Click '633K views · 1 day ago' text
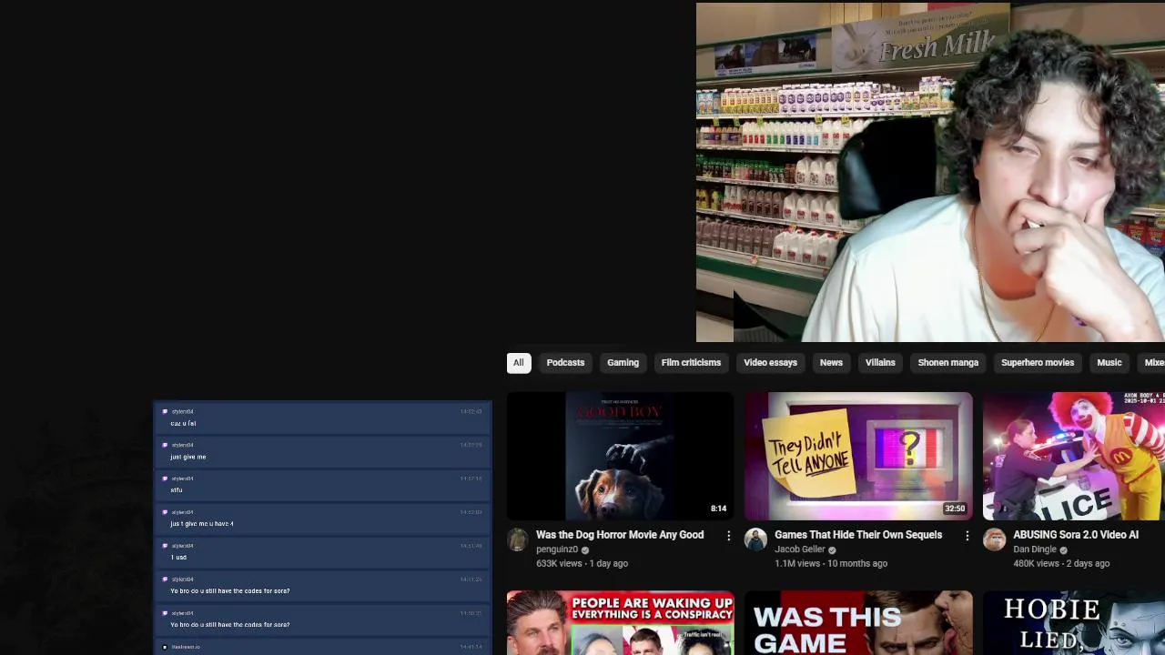This screenshot has width=1165, height=655. (582, 564)
